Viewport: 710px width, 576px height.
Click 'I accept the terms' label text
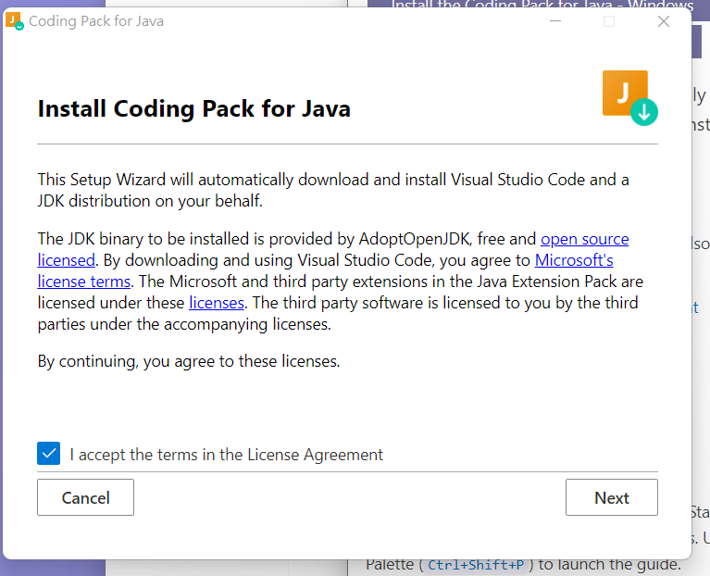[227, 454]
